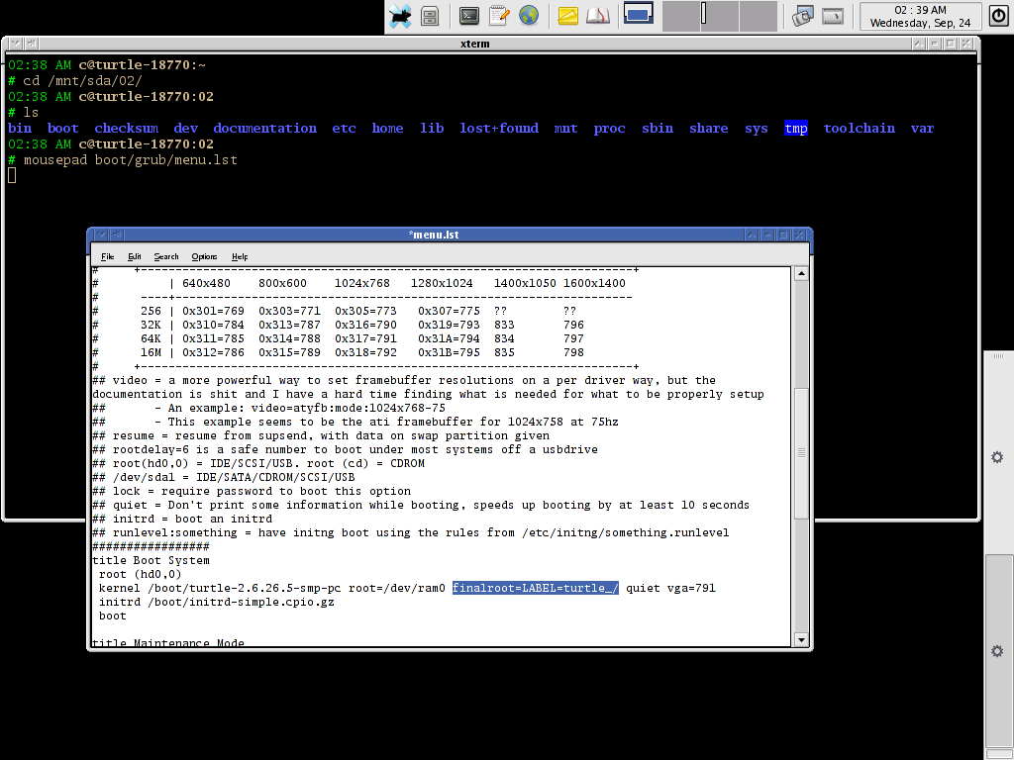Open the File menu in mousepad
This screenshot has width=1014, height=760.
(107, 256)
